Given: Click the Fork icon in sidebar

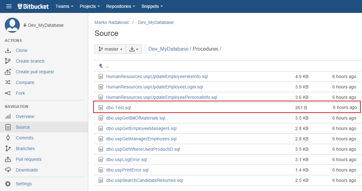Looking at the screenshot, I should (8, 93).
